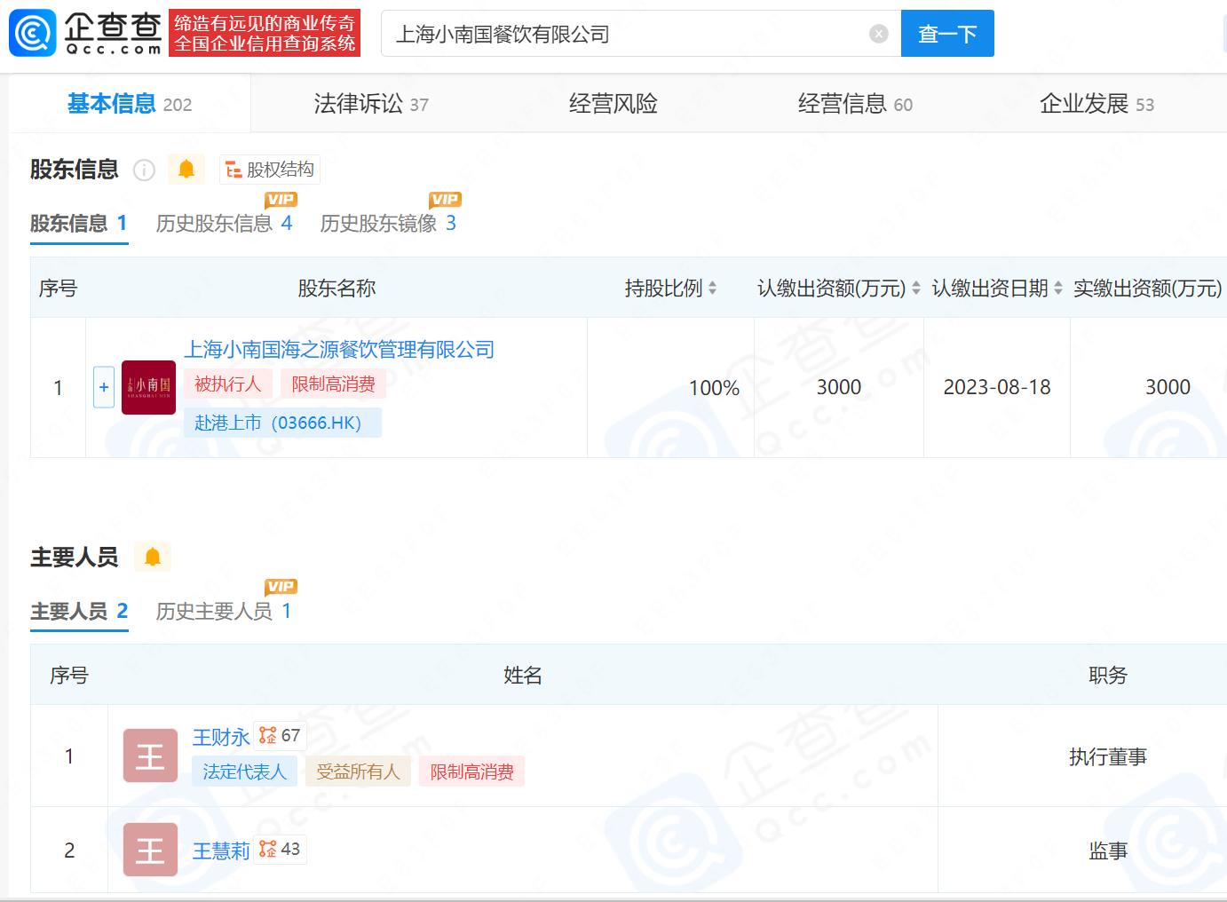This screenshot has height=902, width=1227.
Task: Switch to the 经营风险 tab
Action: (x=613, y=104)
